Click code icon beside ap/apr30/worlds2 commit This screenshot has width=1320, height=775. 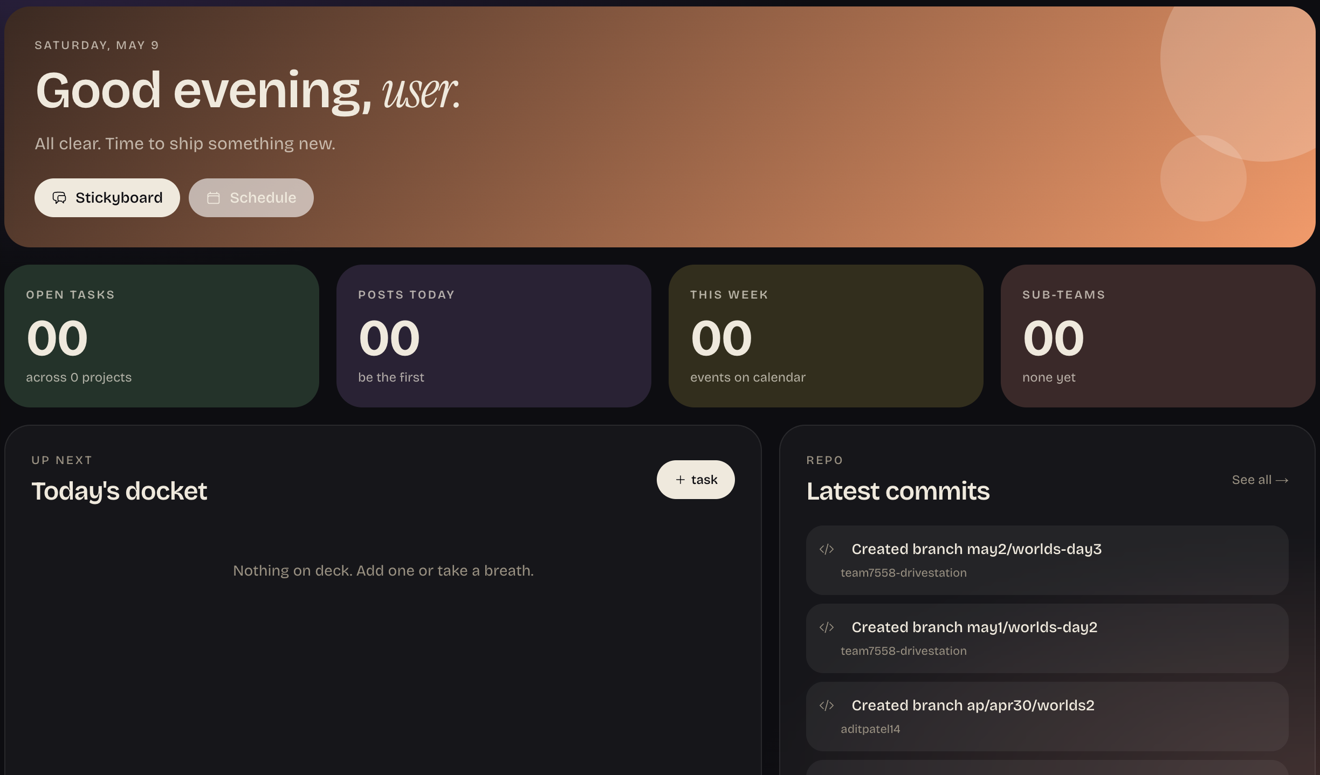click(827, 705)
